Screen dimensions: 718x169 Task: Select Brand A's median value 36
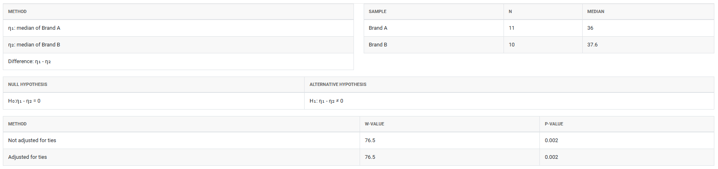(x=590, y=28)
